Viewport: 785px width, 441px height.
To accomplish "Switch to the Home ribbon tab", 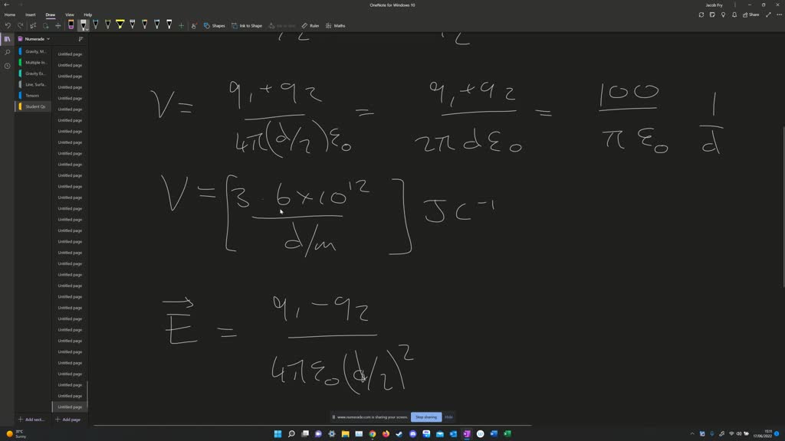I will [10, 14].
